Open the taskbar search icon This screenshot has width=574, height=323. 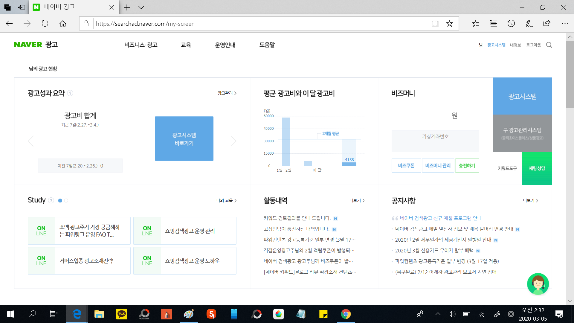[x=32, y=314]
